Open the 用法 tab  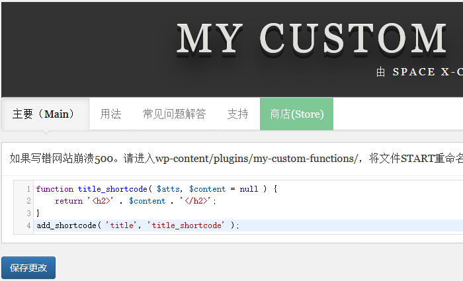110,114
